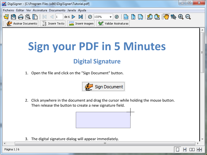Activate the hand pan tool
Viewport: 207px width, 155px height.
pyautogui.click(x=166, y=17)
